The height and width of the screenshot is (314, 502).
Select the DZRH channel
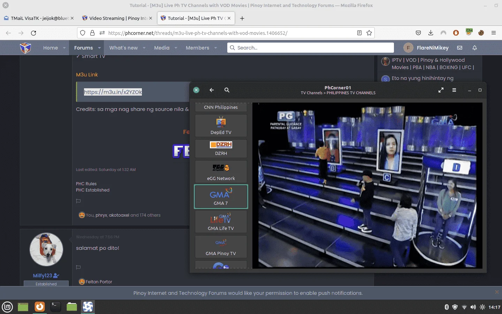click(221, 149)
